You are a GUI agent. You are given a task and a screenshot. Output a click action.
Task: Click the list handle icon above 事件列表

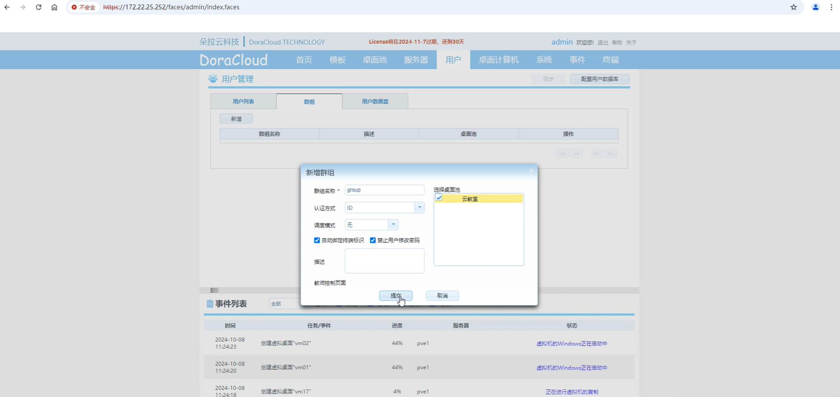(x=214, y=290)
